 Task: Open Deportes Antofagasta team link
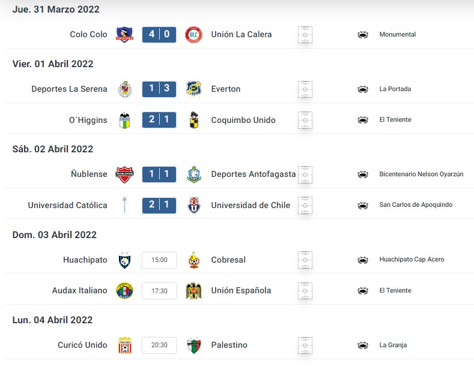(x=254, y=174)
